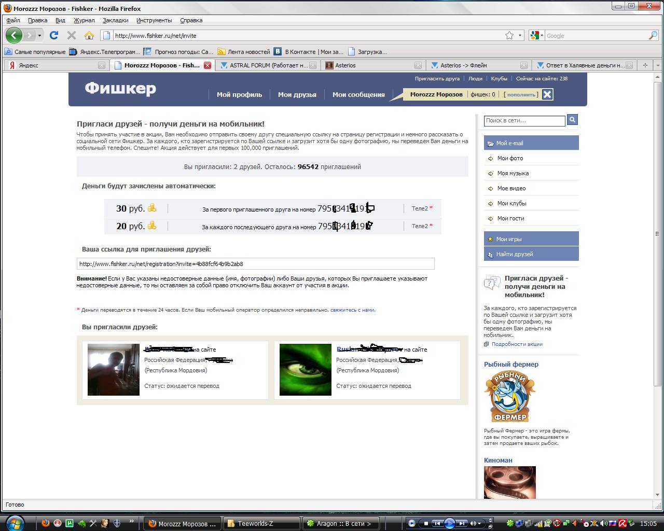Screen dimensions: 664x531
Task: Open the address bar history dropdown
Action: coord(520,35)
